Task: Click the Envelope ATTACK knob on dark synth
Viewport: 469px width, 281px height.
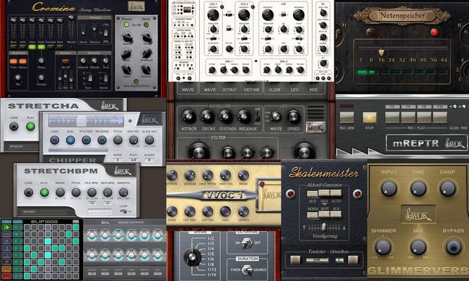Action: click(x=189, y=117)
